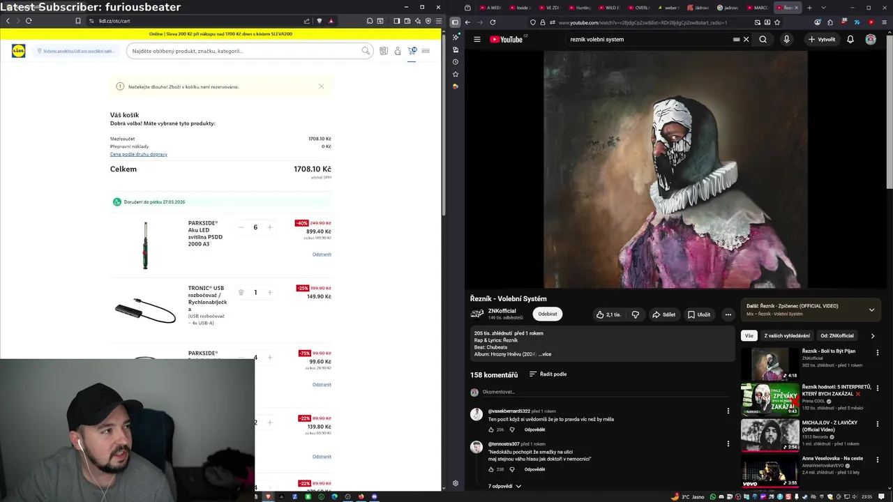The width and height of the screenshot is (893, 502).
Task: Open options menu for @tennostra307 comment
Action: click(x=728, y=444)
